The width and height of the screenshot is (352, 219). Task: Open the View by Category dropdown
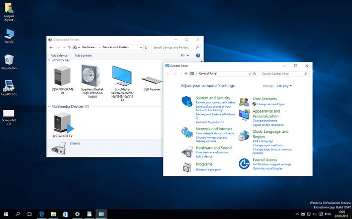[284, 86]
